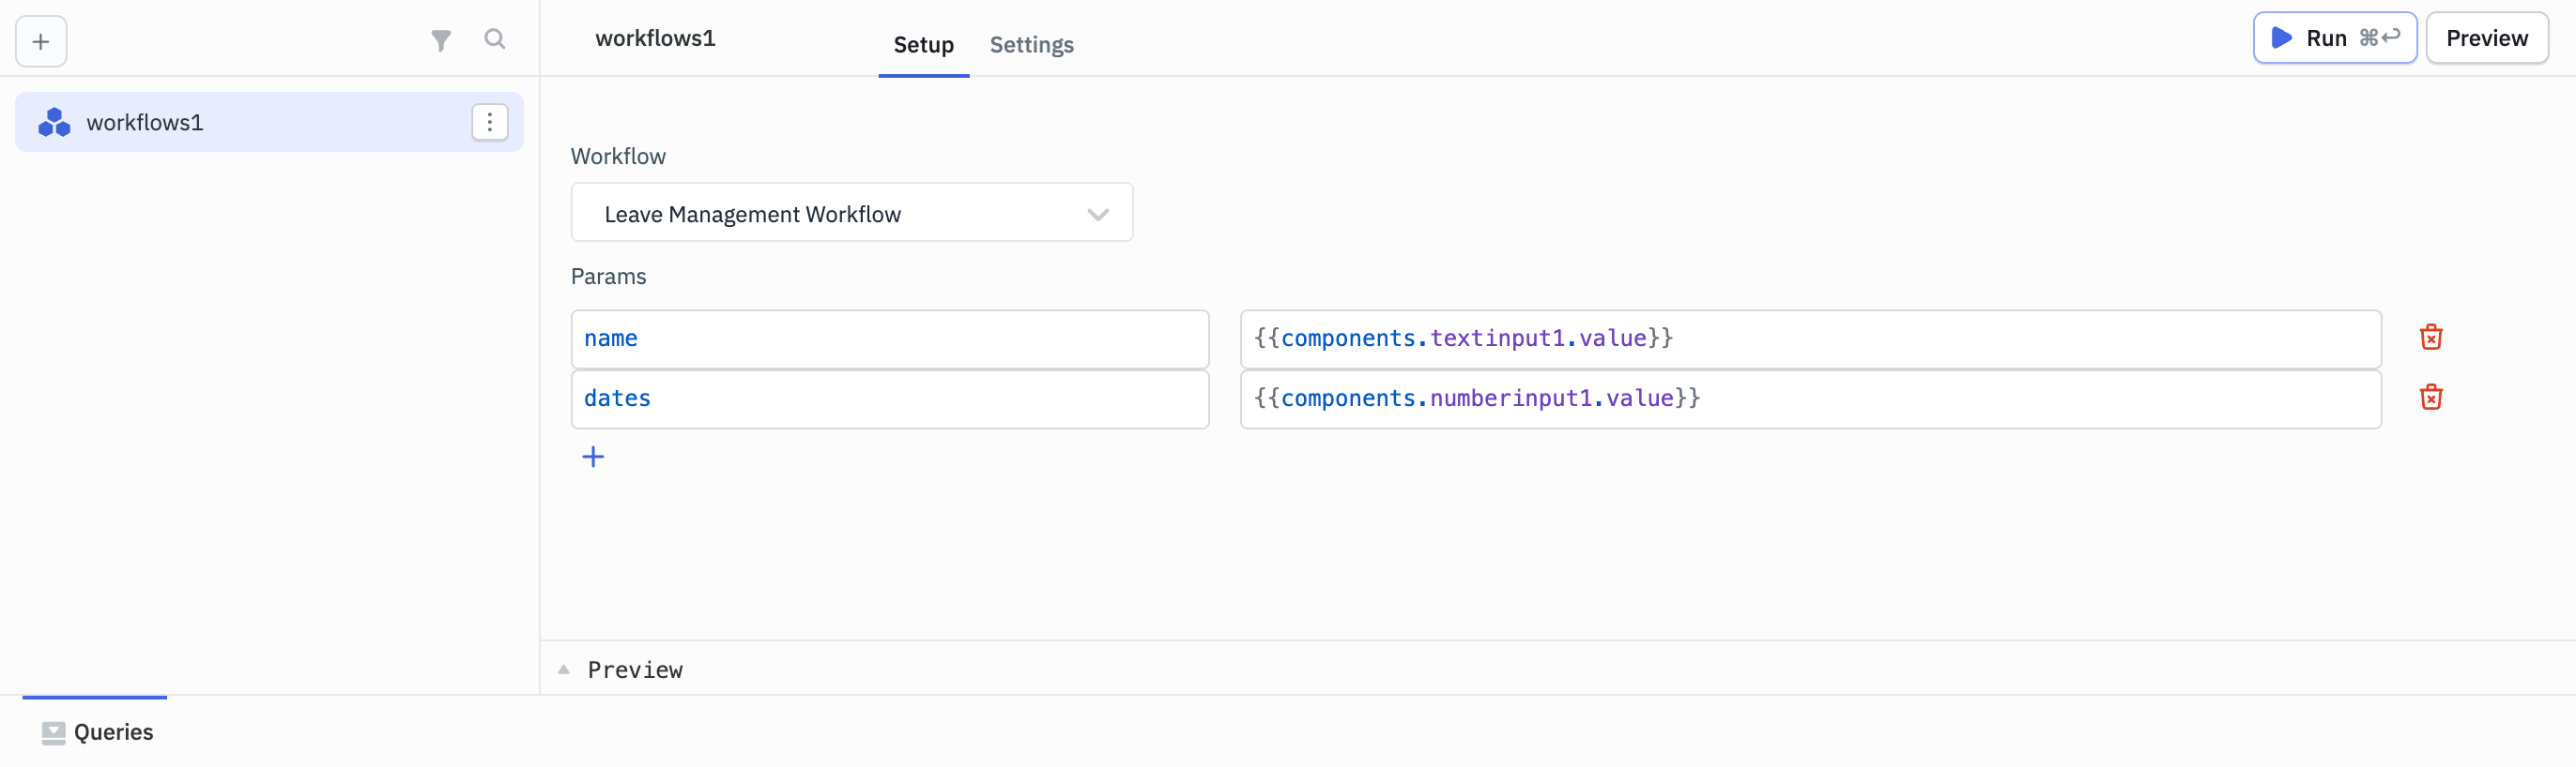
Task: Edit the textinput1 value expression field
Action: point(1809,338)
